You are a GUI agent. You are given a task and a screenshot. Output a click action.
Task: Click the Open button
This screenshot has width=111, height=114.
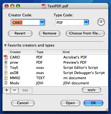tap(70, 103)
